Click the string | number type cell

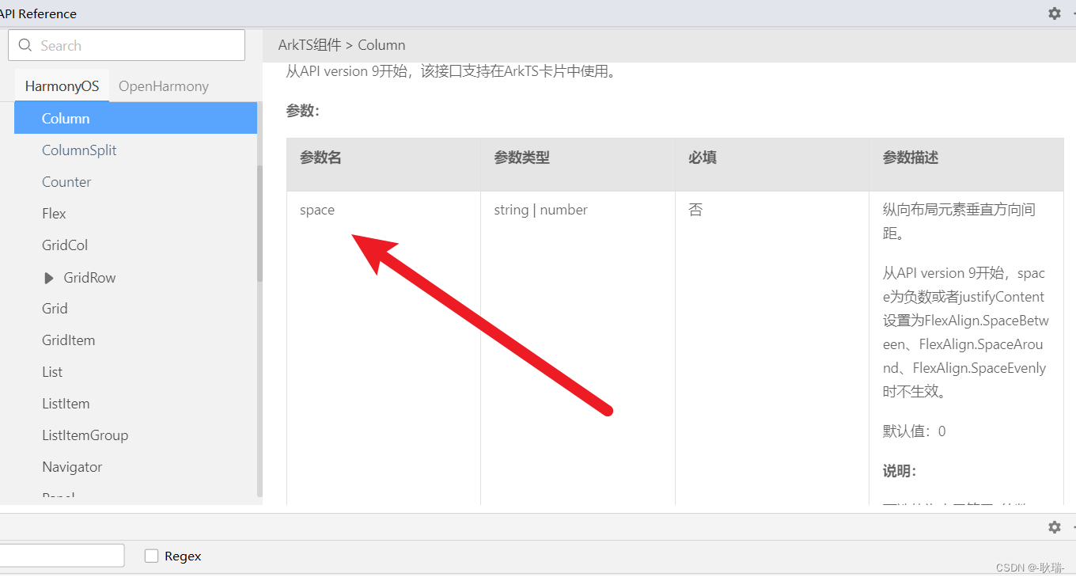click(540, 210)
